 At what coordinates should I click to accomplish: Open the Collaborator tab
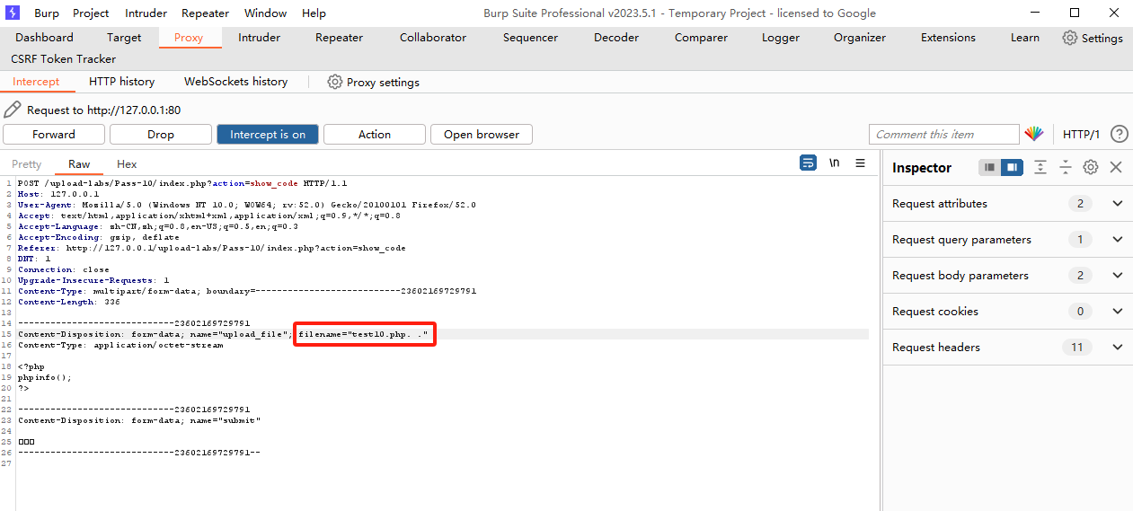(x=433, y=38)
